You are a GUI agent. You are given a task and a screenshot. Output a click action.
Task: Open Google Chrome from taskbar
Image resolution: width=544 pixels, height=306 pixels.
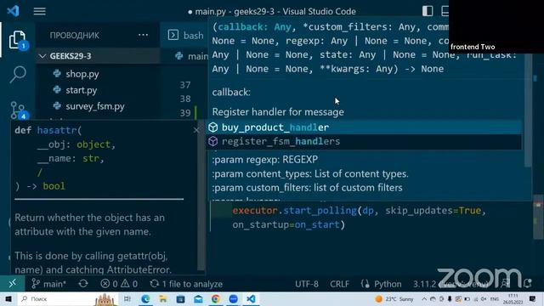coord(216,298)
